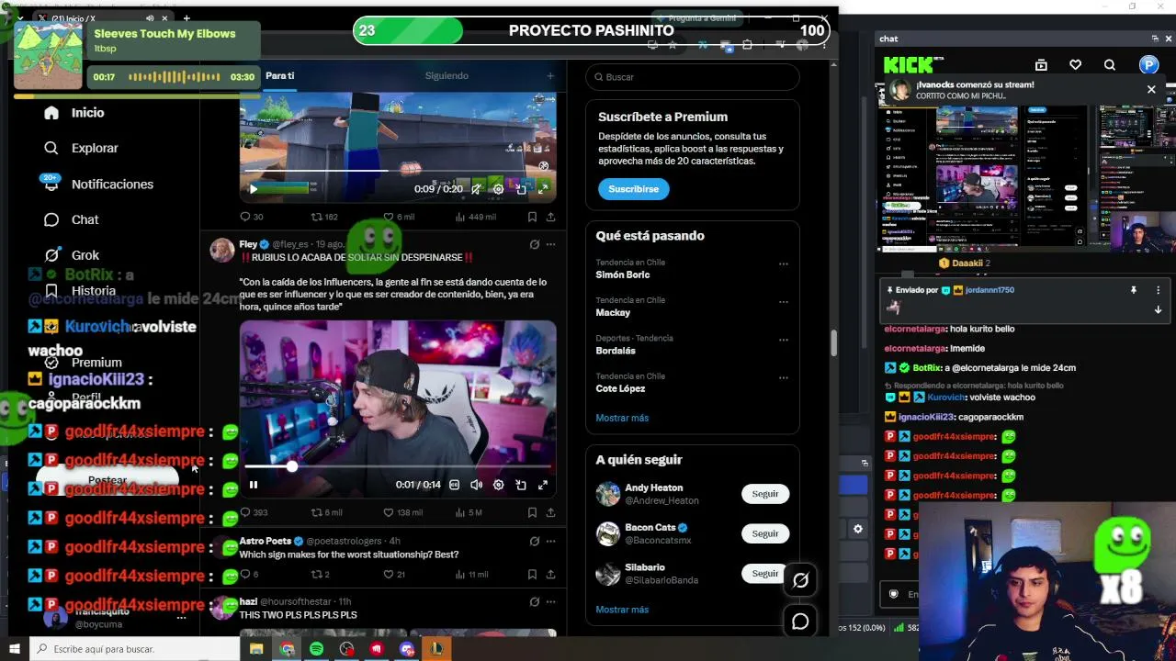Viewport: 1176px width, 661px height.
Task: Share the Fley tweet
Action: [550, 512]
